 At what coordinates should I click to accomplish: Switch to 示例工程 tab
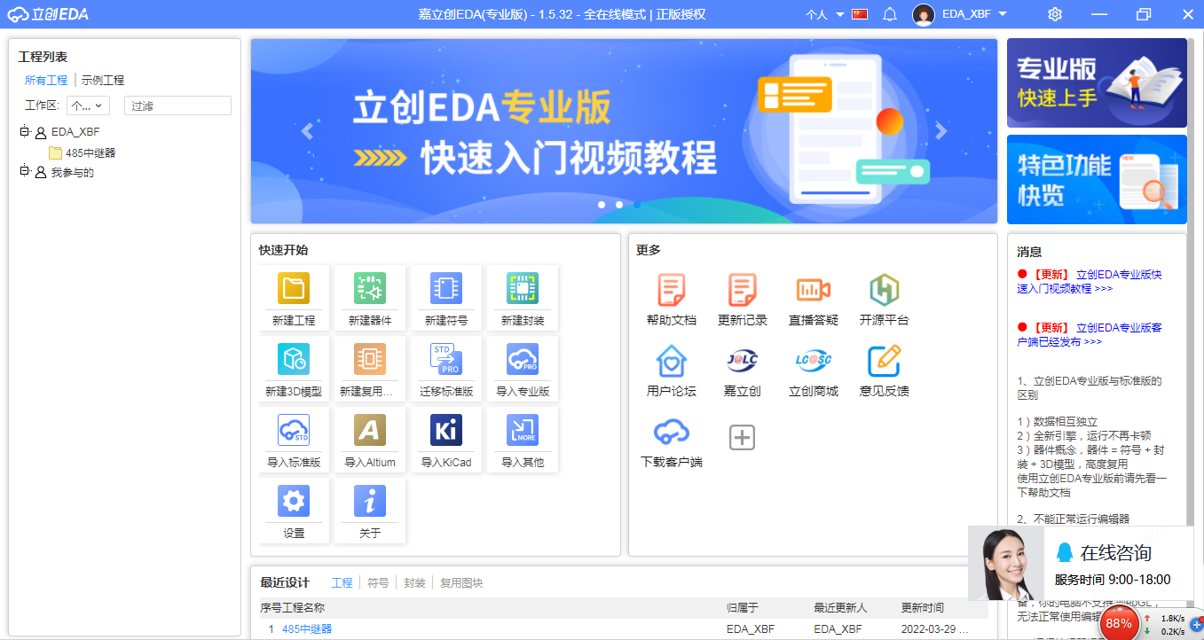103,80
